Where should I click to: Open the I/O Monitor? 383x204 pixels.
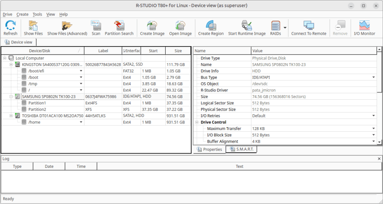[x=364, y=26]
